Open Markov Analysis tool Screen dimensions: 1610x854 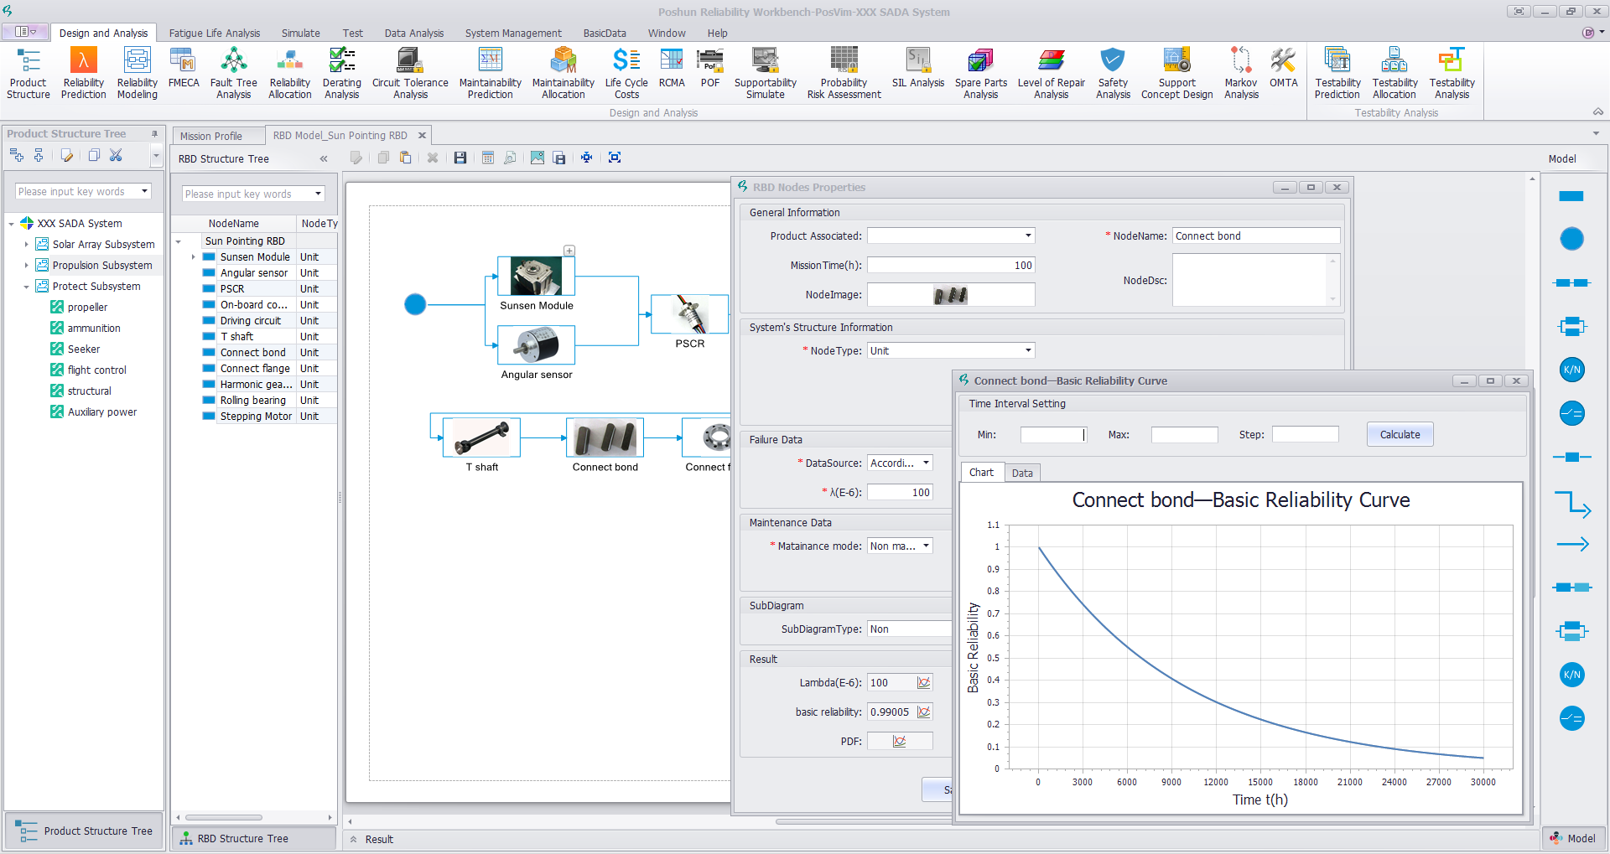1241,74
